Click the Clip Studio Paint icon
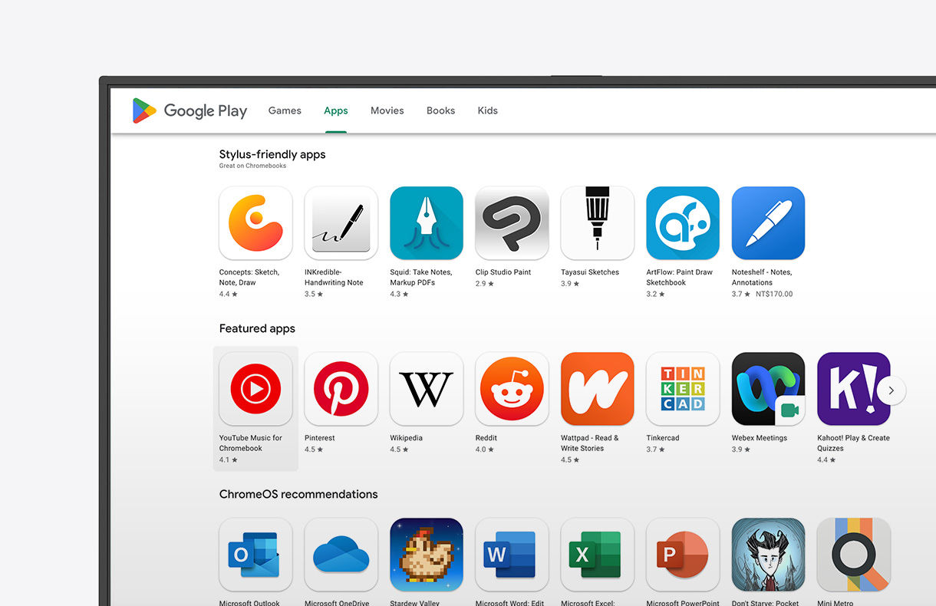 click(512, 223)
